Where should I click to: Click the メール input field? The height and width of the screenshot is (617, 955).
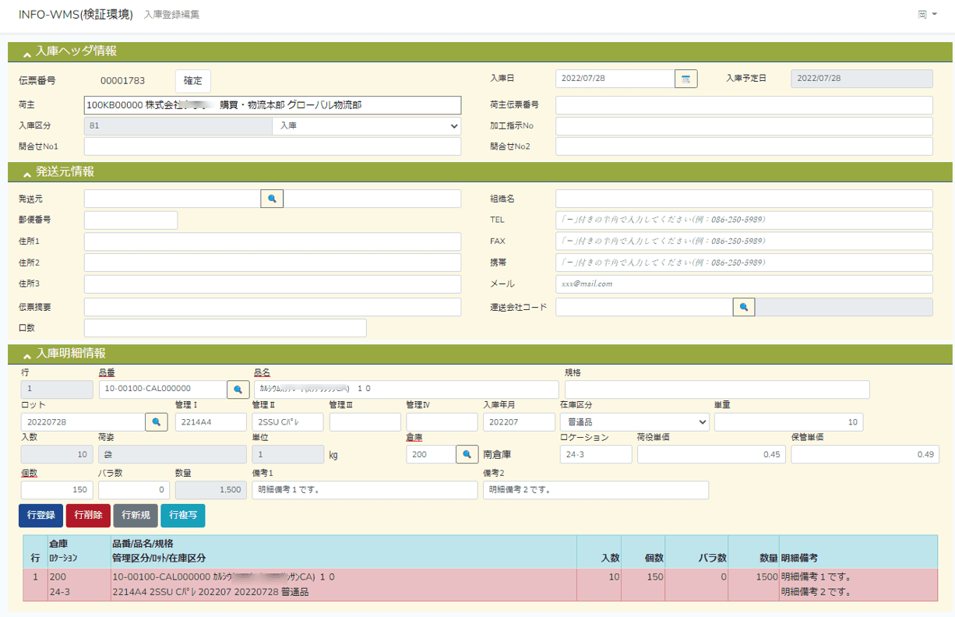pyautogui.click(x=744, y=284)
